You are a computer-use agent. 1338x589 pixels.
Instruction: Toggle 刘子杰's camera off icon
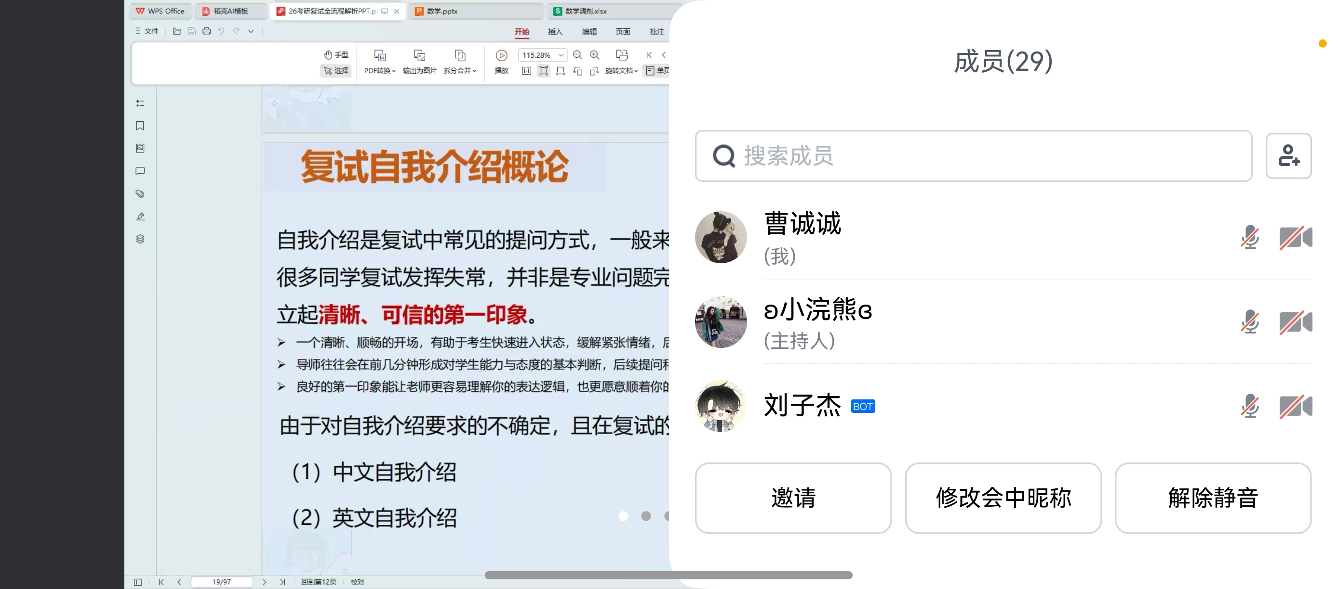click(1295, 407)
